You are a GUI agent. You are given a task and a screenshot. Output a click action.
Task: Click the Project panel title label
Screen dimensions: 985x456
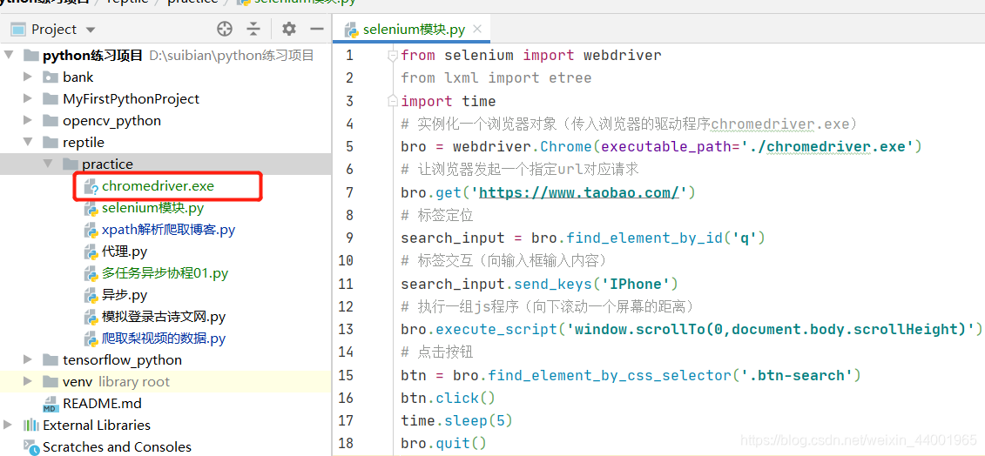[54, 30]
